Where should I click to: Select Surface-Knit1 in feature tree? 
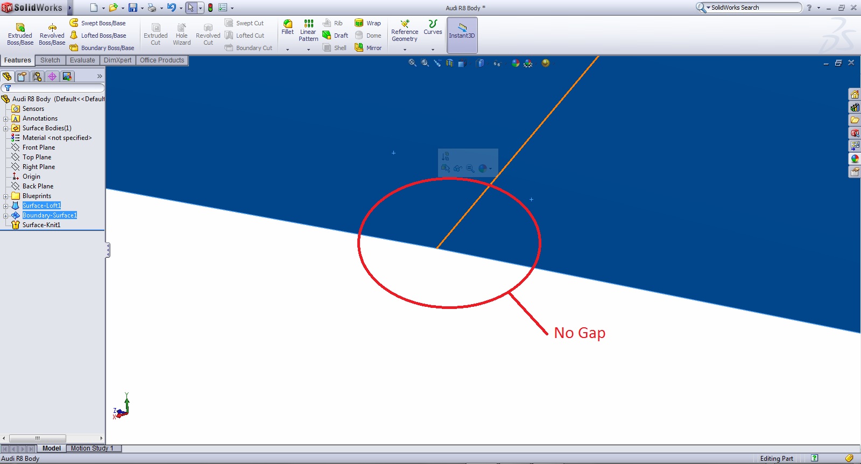coord(41,225)
